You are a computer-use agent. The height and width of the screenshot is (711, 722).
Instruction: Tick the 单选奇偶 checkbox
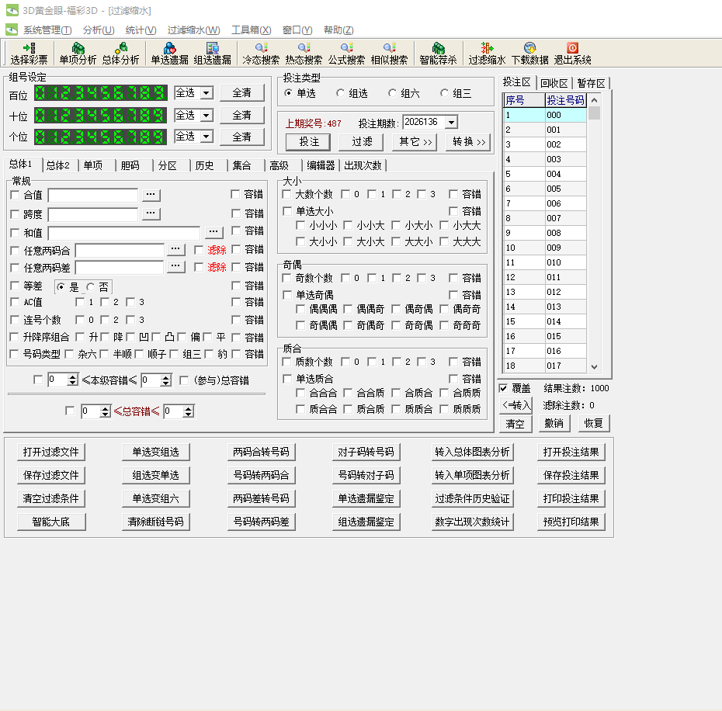coord(287,295)
